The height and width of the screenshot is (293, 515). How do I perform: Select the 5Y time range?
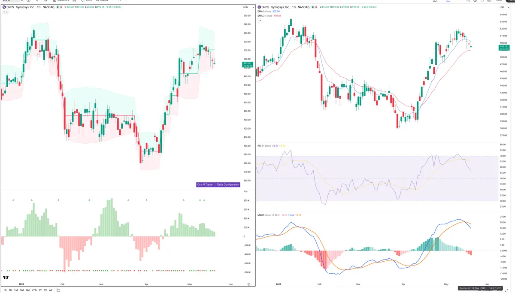(x=45, y=290)
